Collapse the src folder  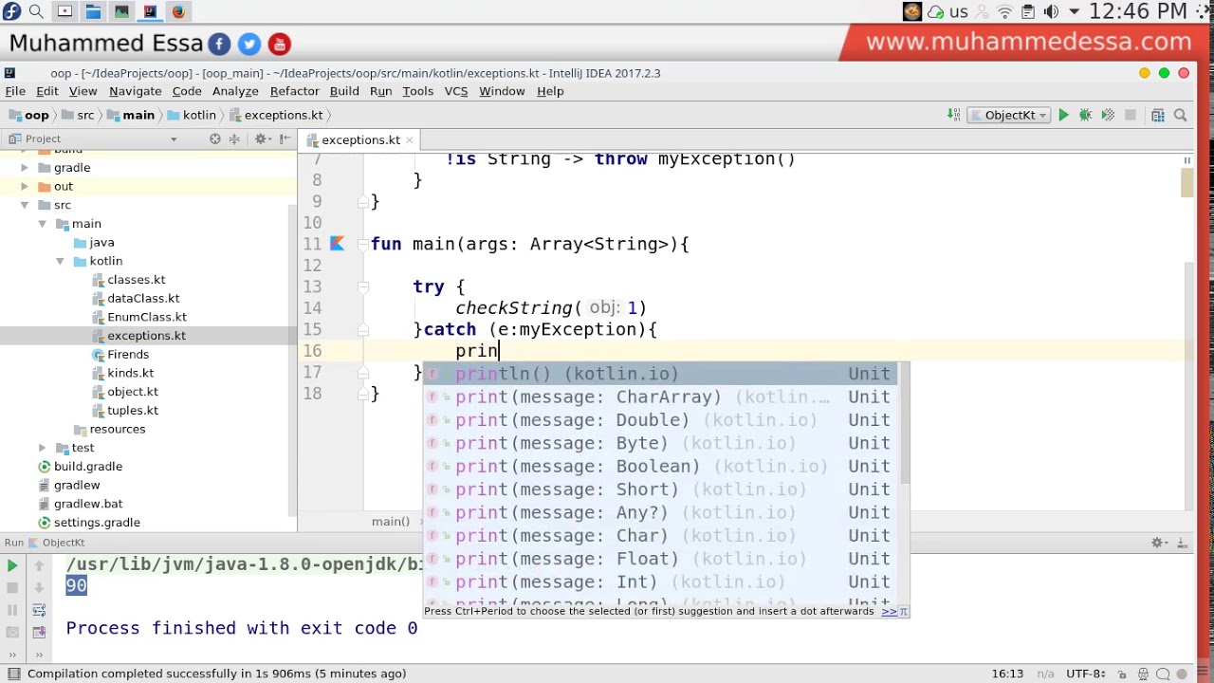click(x=25, y=205)
